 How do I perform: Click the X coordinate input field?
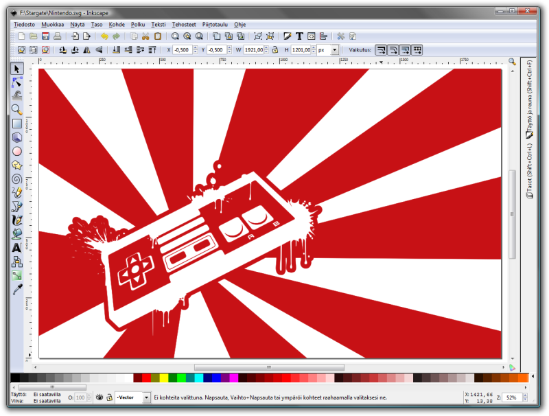click(x=182, y=50)
